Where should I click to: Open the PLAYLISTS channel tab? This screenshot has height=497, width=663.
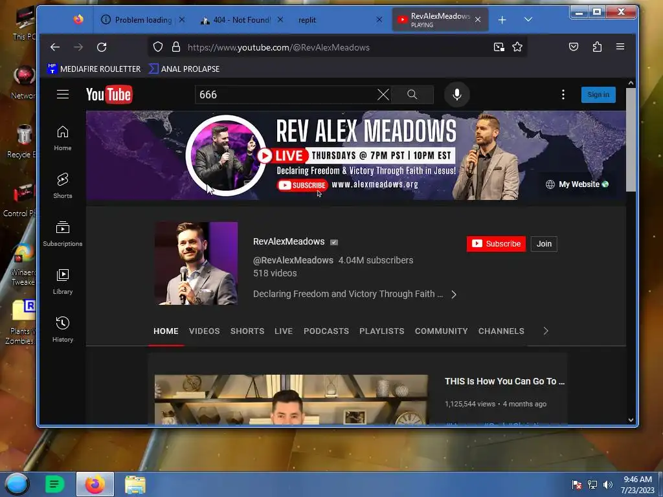[382, 331]
